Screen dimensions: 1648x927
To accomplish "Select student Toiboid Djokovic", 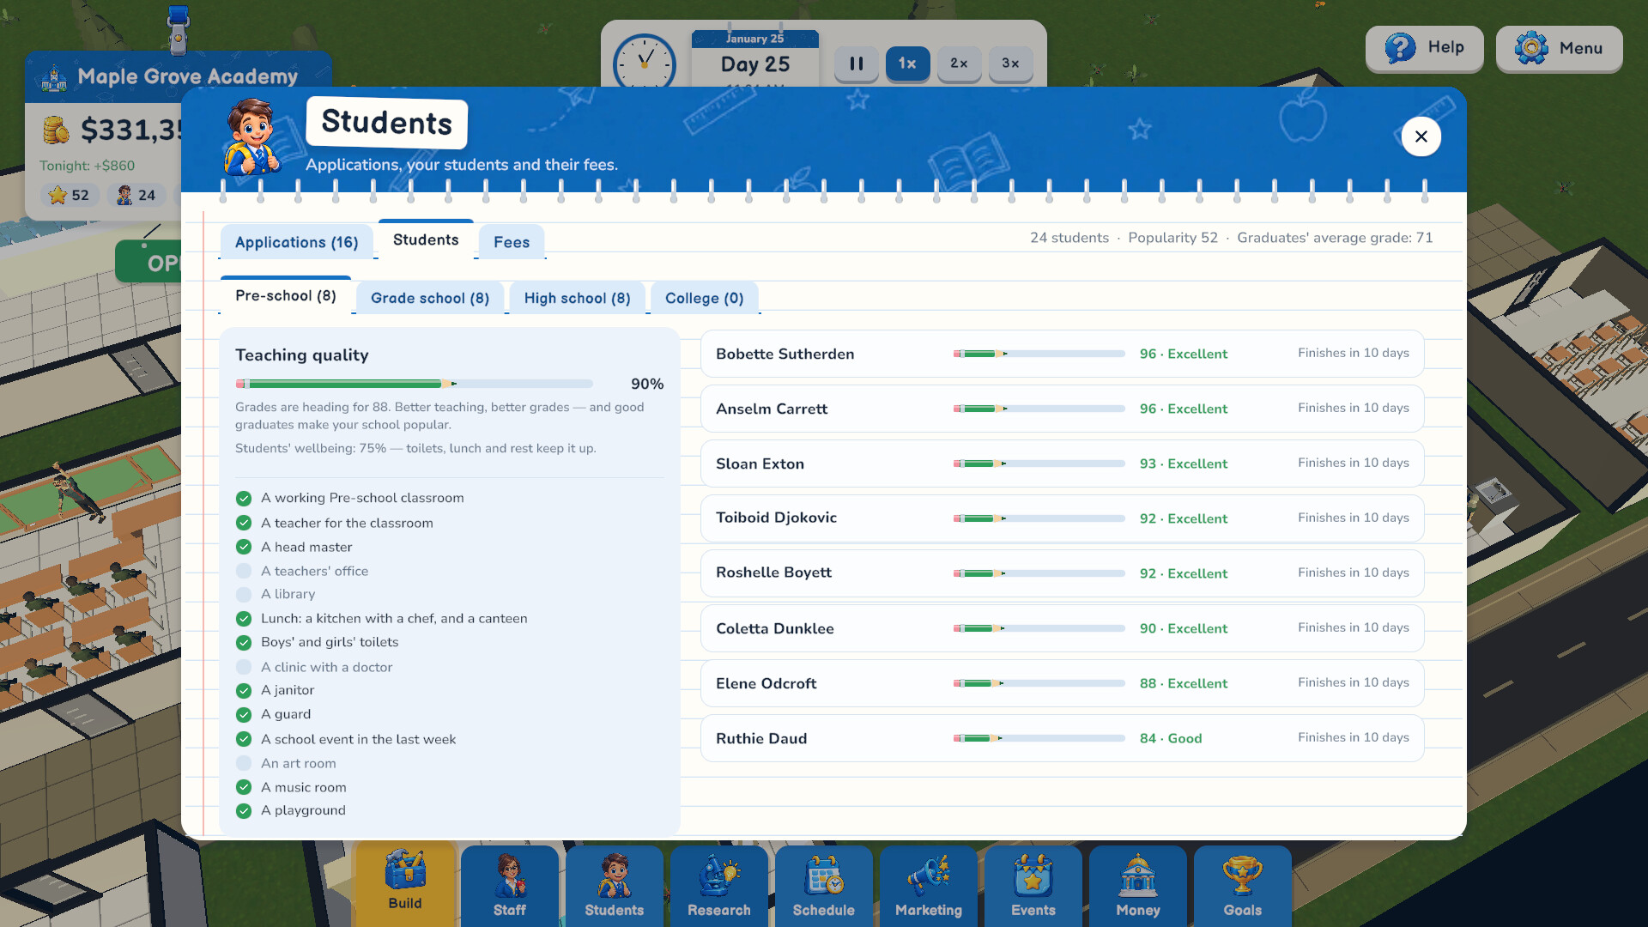I will coord(1062,518).
